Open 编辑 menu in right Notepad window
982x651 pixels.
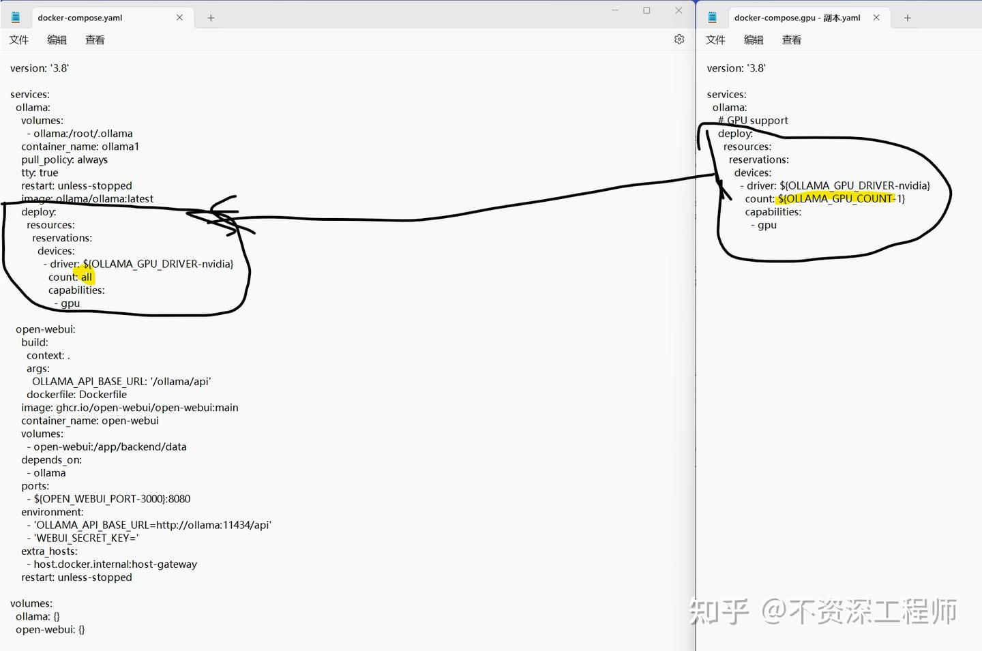[x=754, y=40]
